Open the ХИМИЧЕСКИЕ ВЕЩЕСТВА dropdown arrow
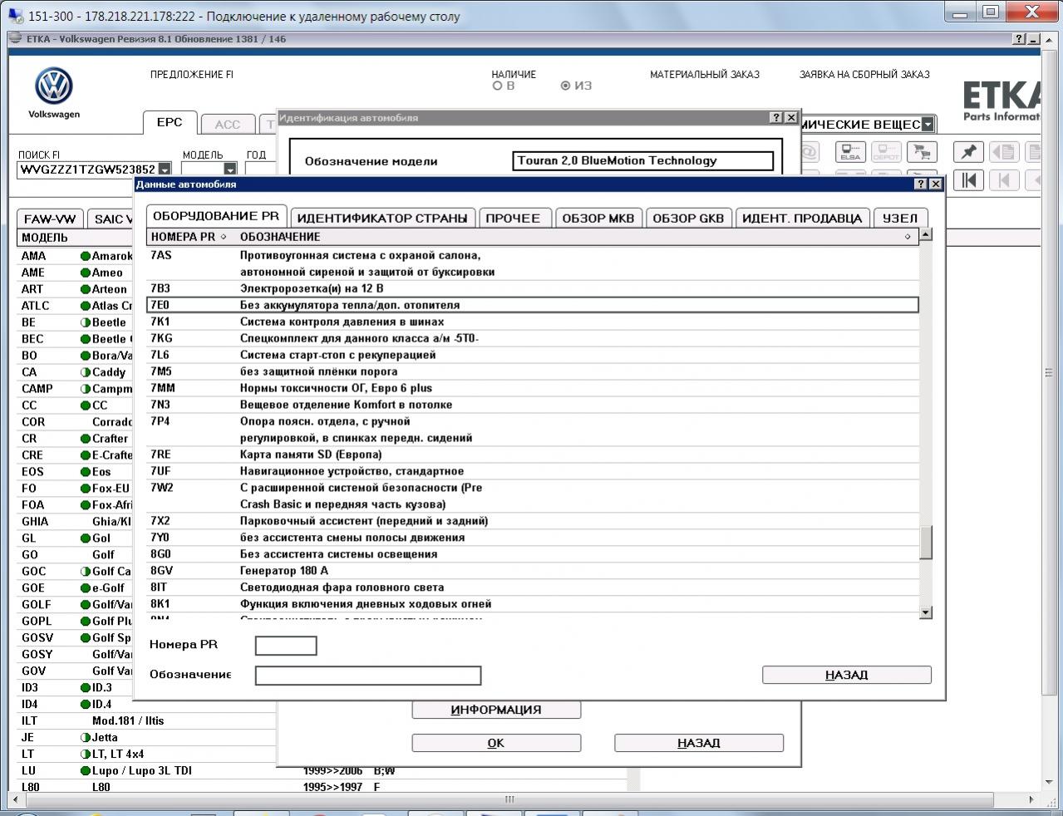 (928, 125)
